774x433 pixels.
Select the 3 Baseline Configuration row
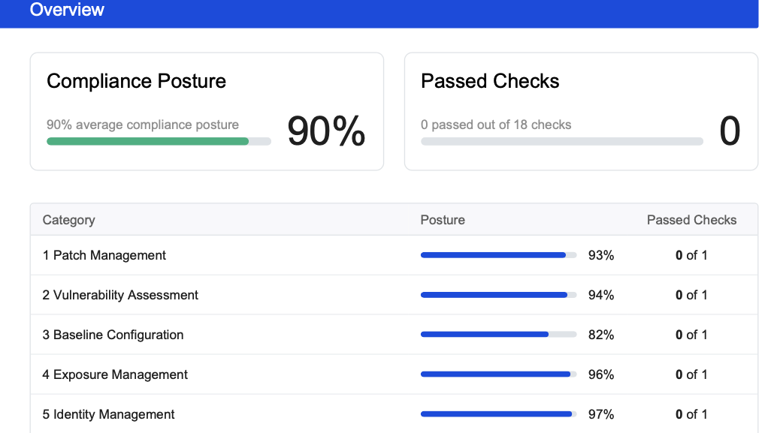394,335
